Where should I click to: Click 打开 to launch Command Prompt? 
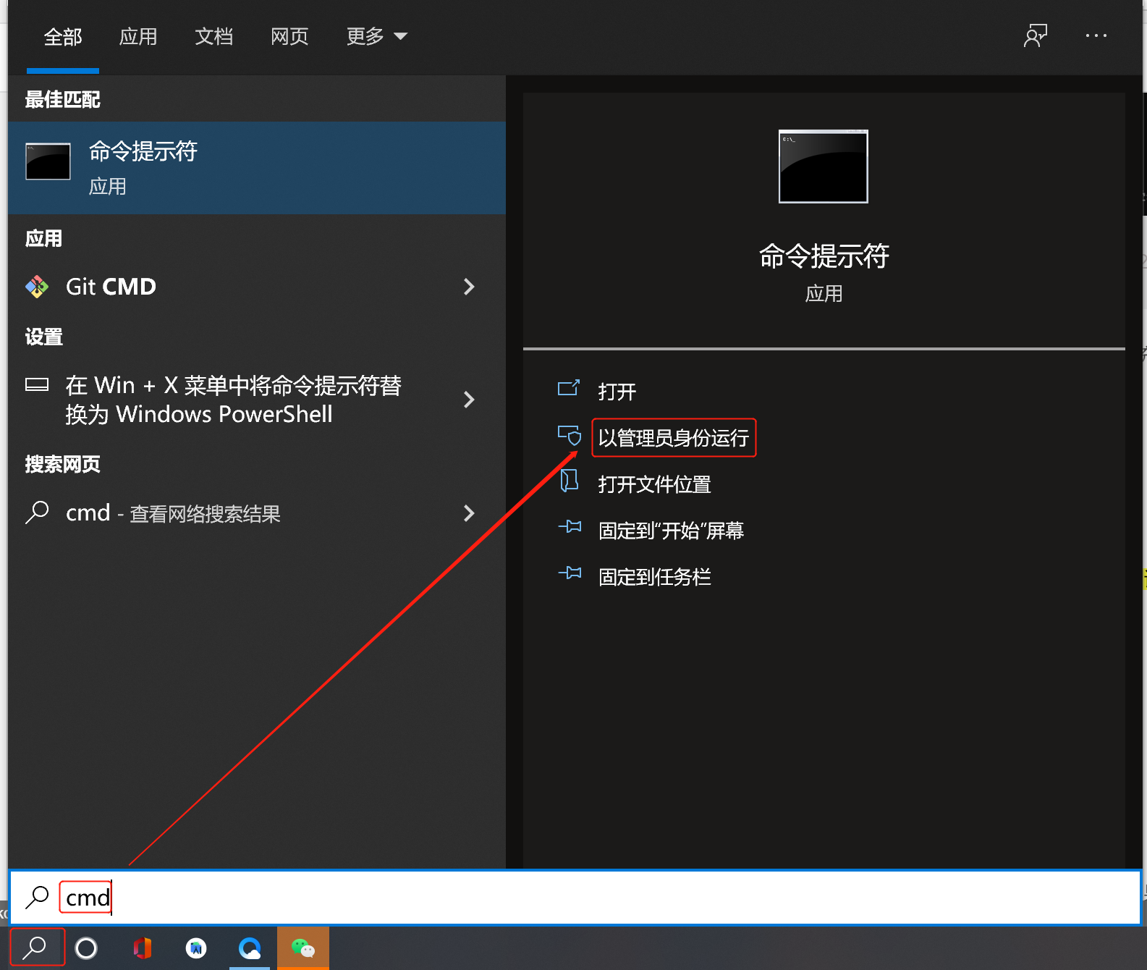tap(617, 392)
